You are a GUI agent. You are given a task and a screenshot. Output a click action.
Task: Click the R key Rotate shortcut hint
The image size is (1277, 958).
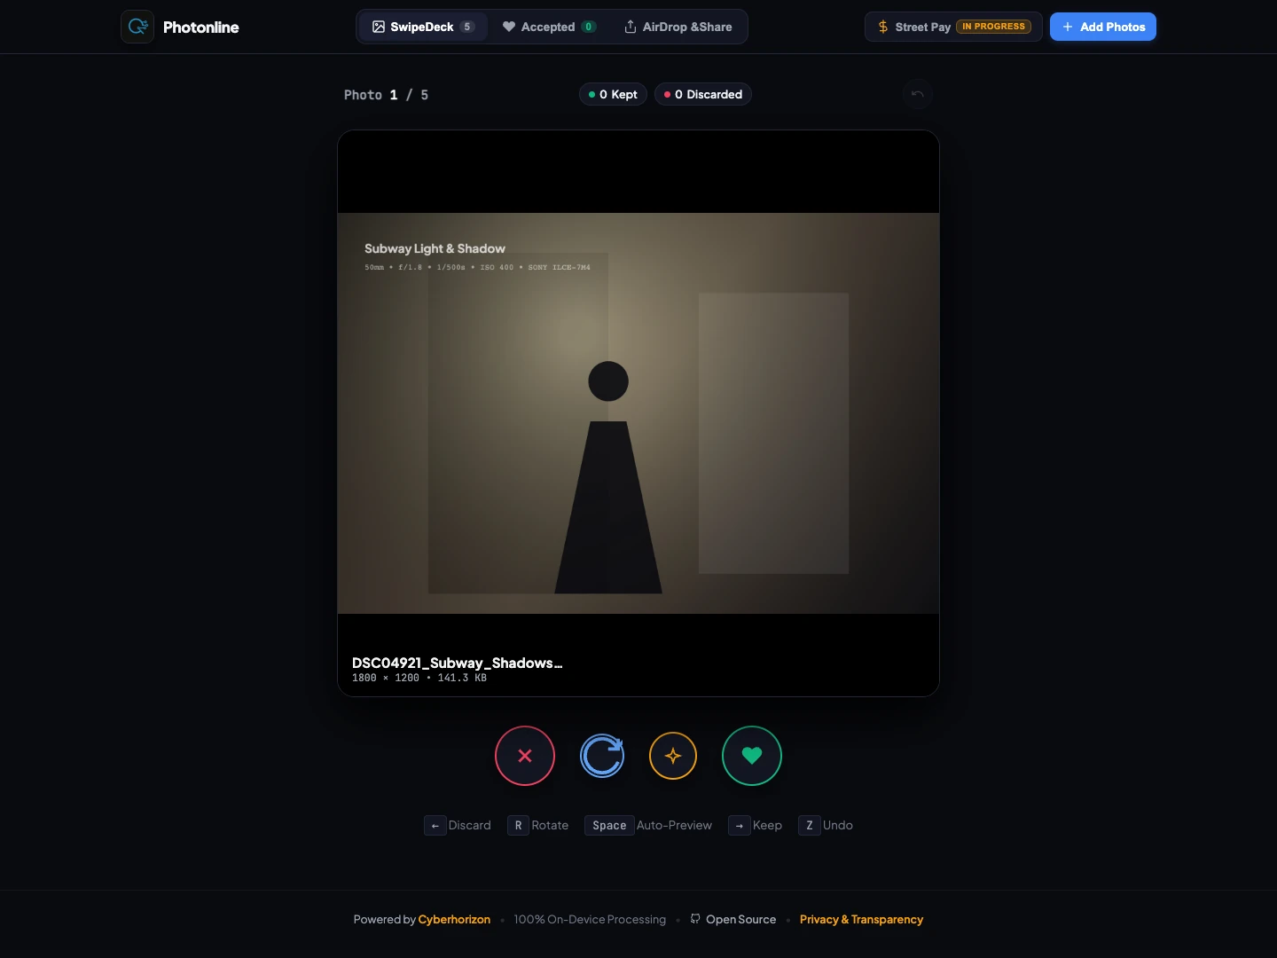pos(538,825)
